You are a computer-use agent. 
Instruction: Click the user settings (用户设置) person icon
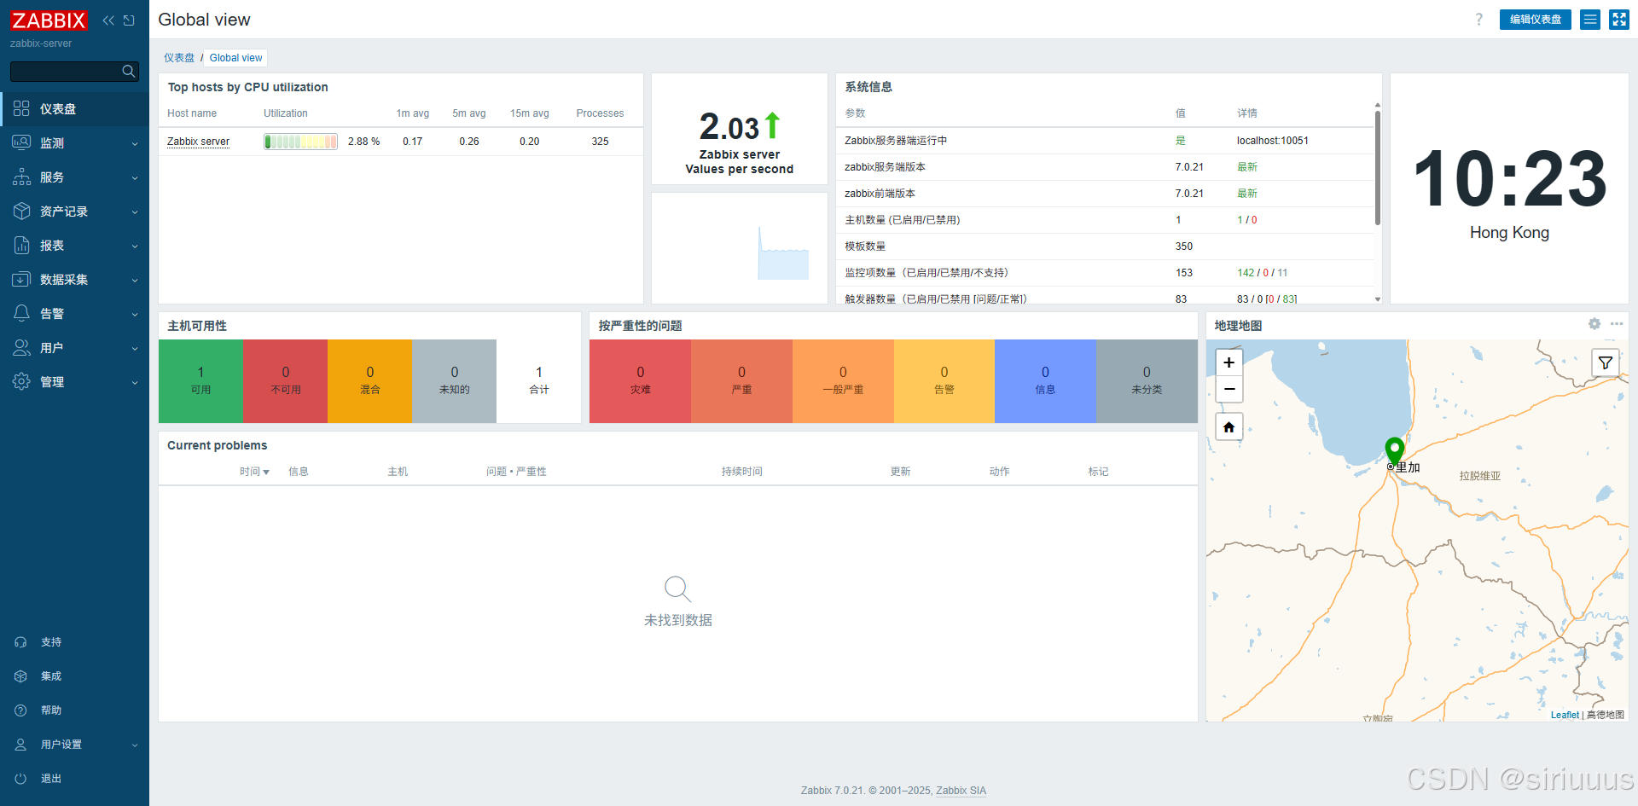tap(21, 745)
